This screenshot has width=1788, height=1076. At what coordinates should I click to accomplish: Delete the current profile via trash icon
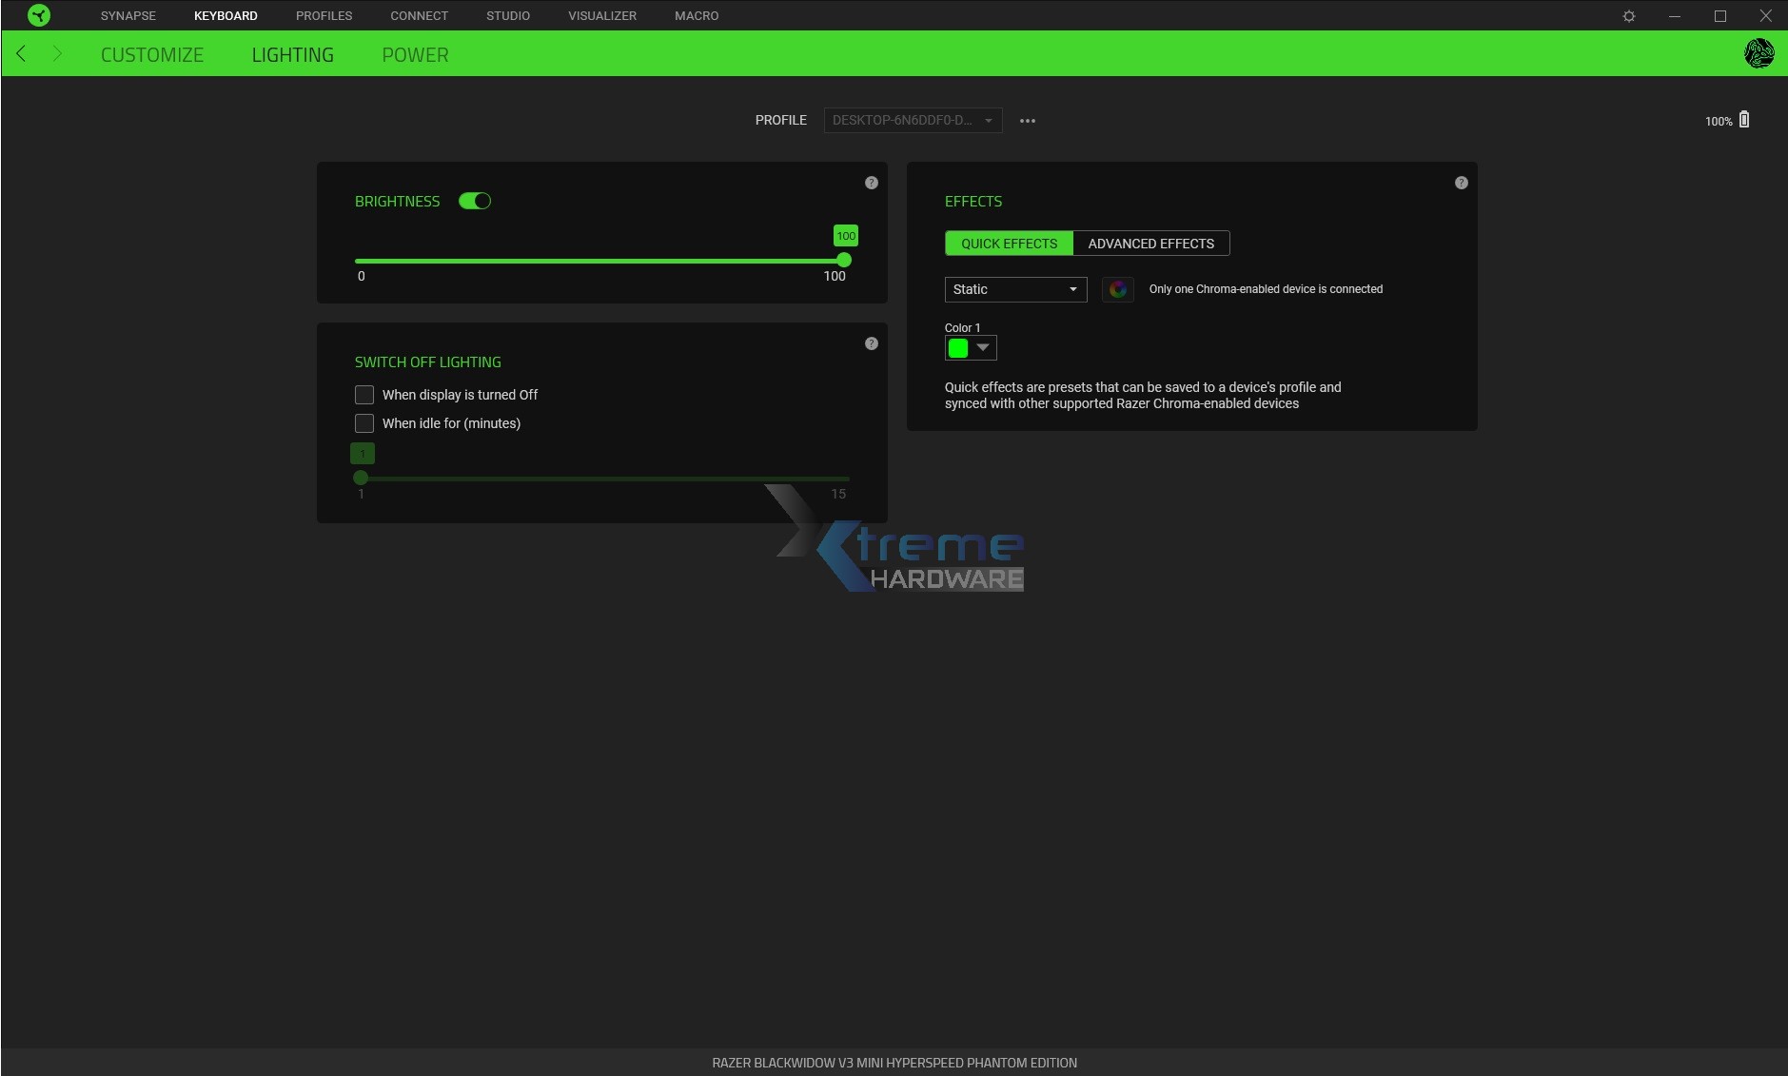[x=1745, y=119]
